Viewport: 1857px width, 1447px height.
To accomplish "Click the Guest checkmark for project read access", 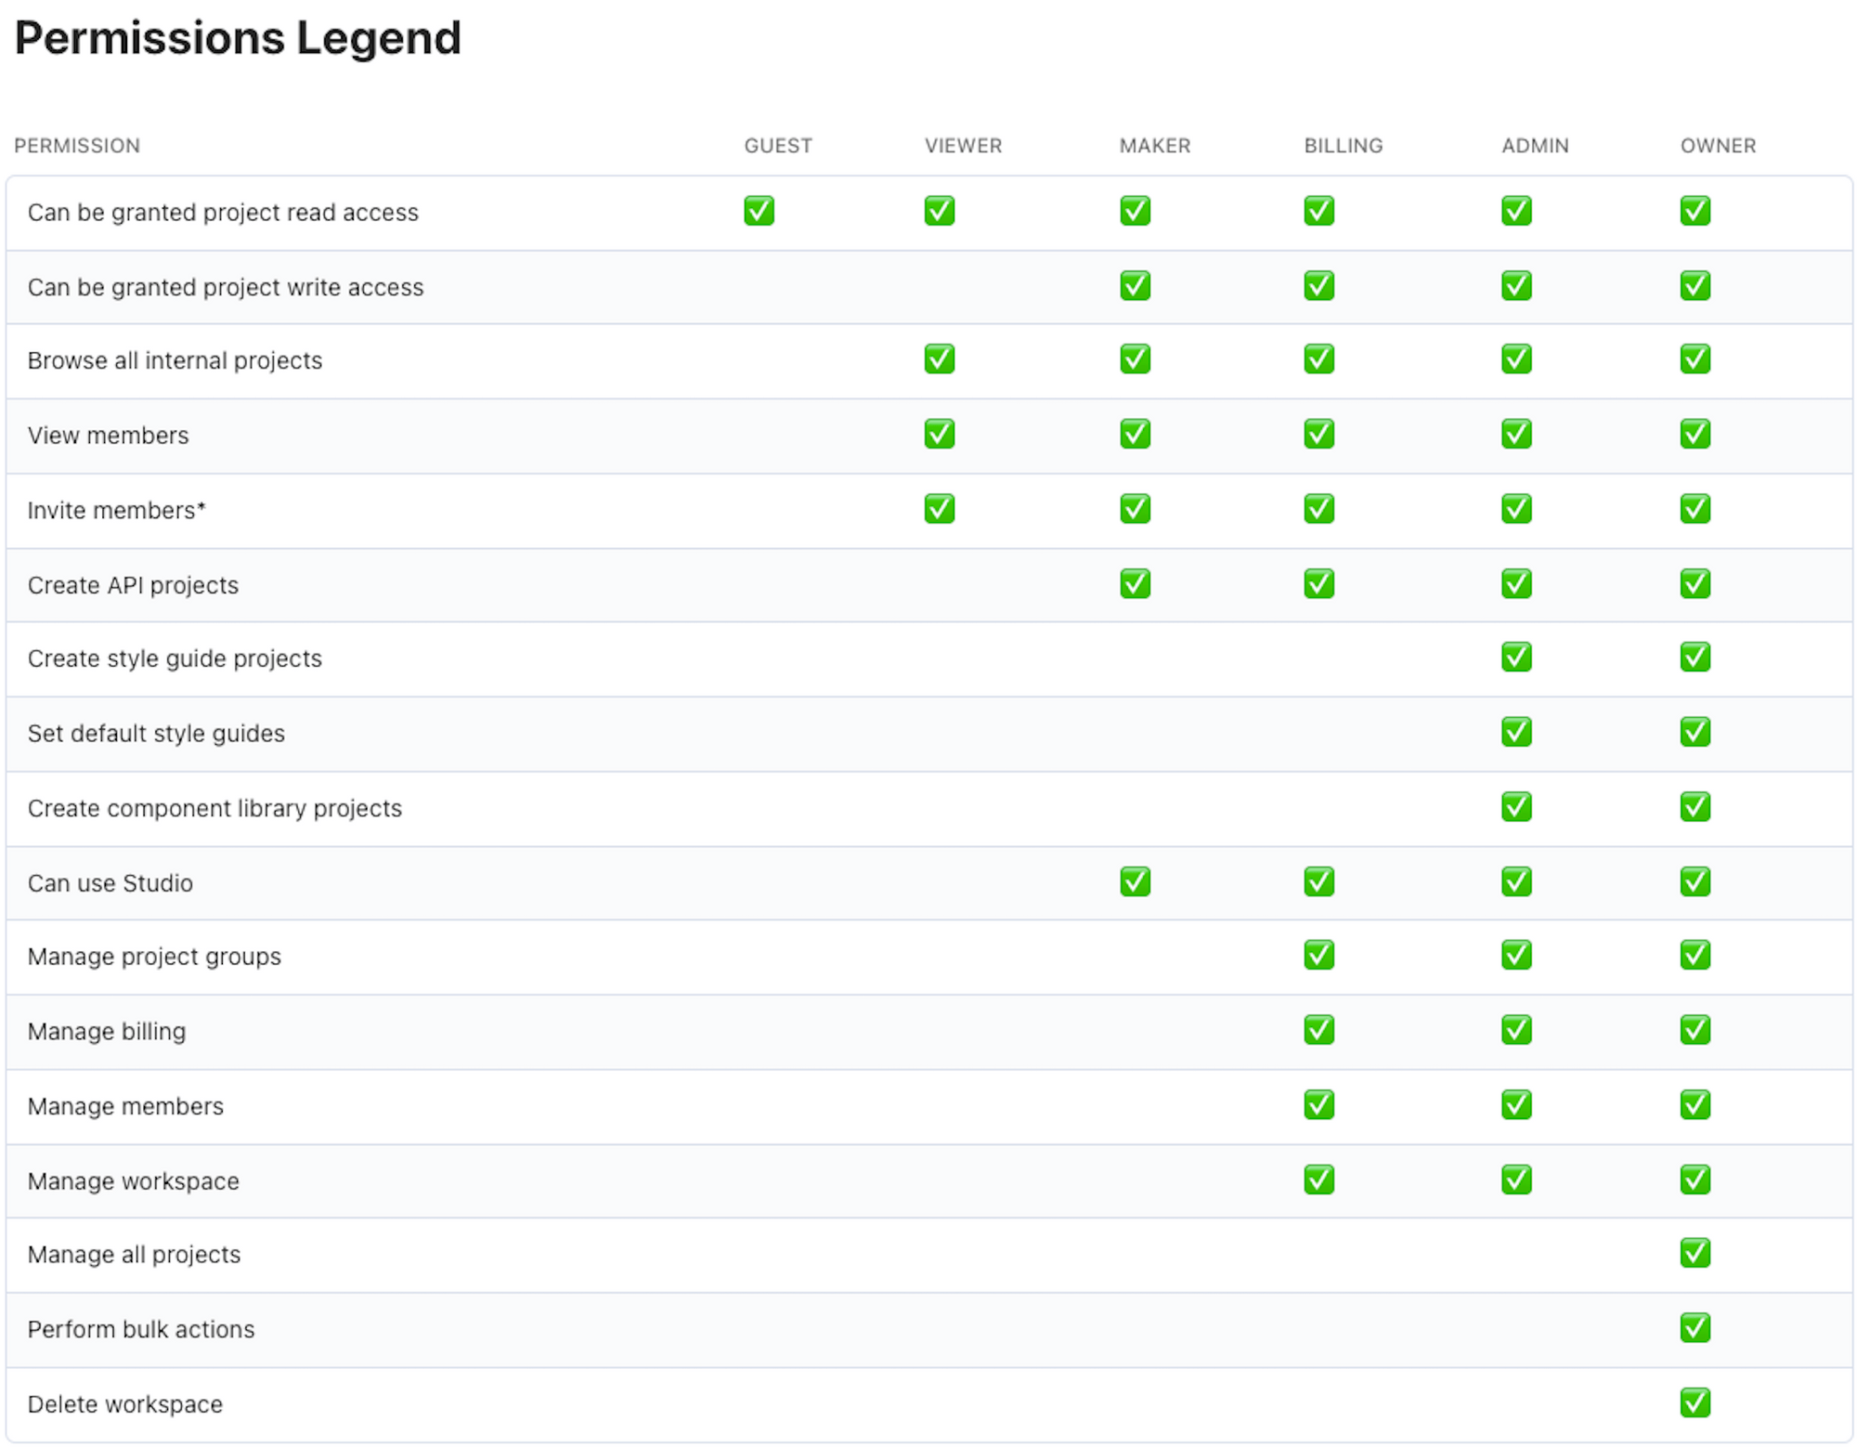I will (759, 212).
